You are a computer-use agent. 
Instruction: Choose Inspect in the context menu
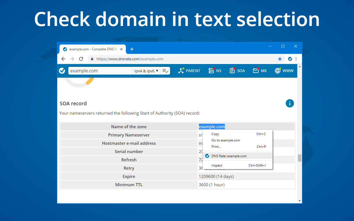(x=238, y=165)
